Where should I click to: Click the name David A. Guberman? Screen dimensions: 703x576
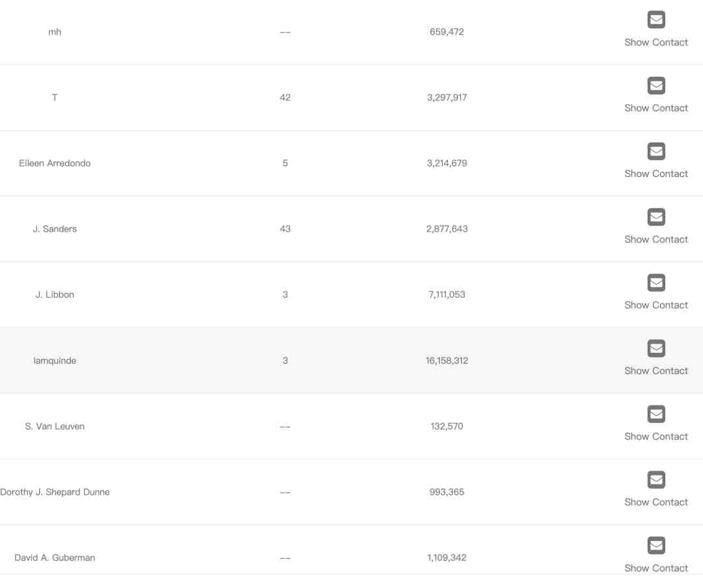click(55, 558)
